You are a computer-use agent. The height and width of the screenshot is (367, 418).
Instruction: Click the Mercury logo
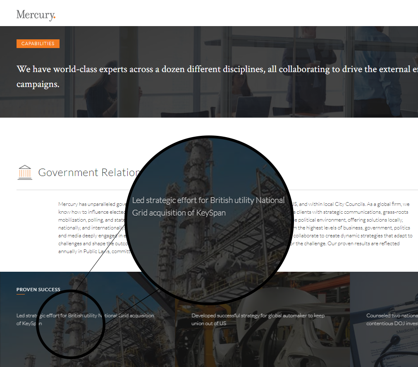36,15
